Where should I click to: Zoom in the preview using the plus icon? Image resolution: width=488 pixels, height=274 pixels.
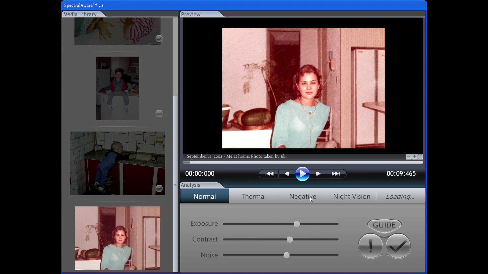(414, 157)
